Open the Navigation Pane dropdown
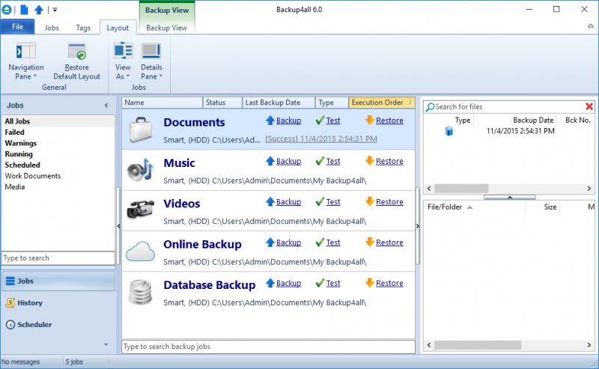Screen dimensions: 599x369 (26, 61)
